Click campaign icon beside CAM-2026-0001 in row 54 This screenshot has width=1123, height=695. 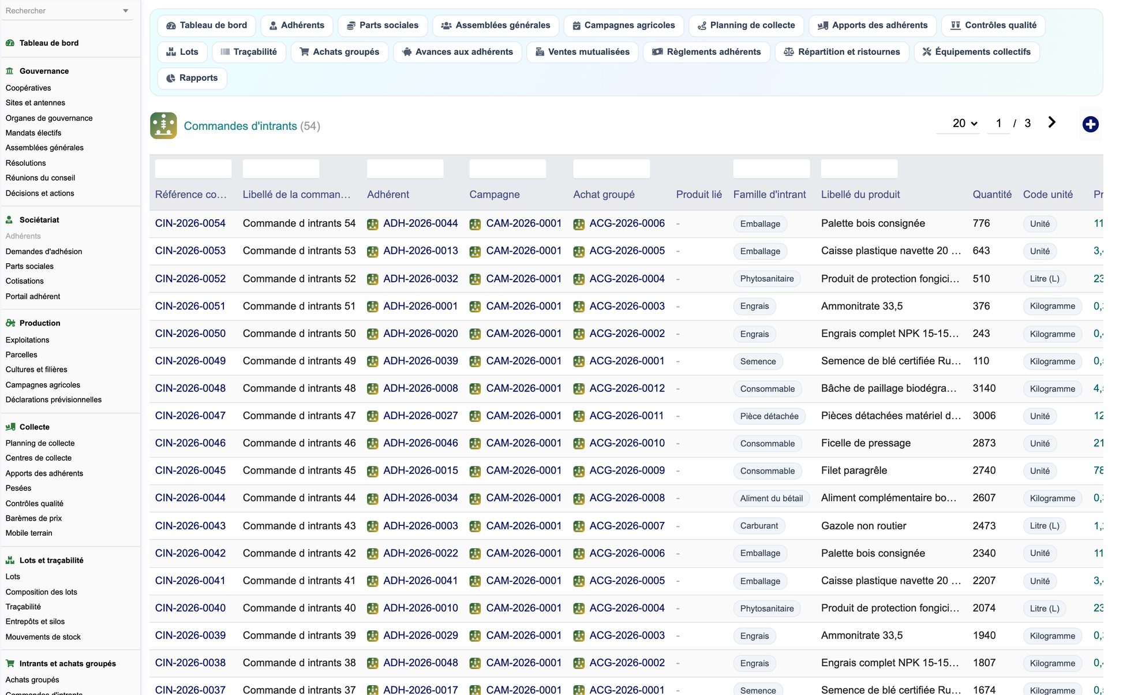click(475, 225)
